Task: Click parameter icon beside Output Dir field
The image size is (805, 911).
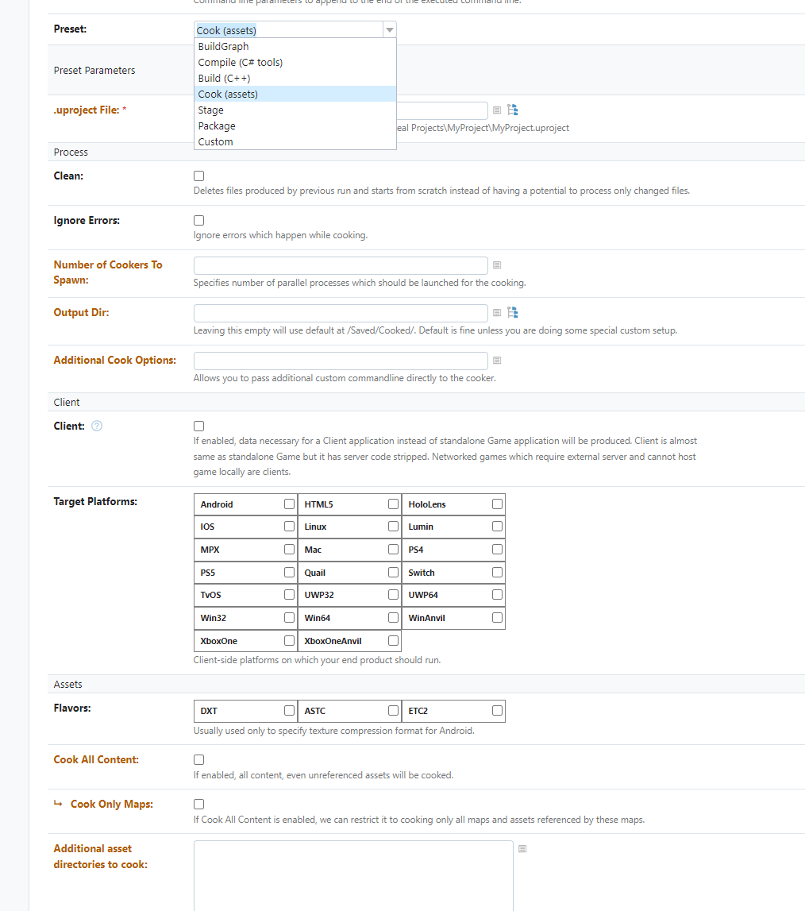Action: click(x=497, y=313)
